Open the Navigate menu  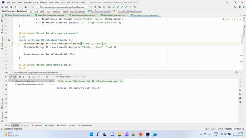27,2
